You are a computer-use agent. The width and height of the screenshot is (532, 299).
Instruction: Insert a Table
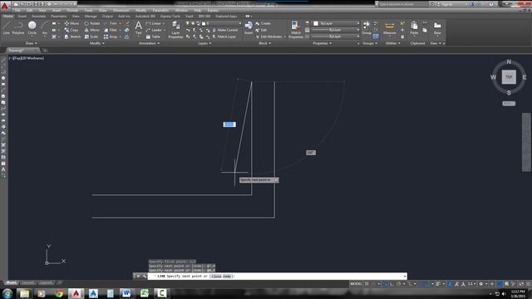[x=153, y=37]
